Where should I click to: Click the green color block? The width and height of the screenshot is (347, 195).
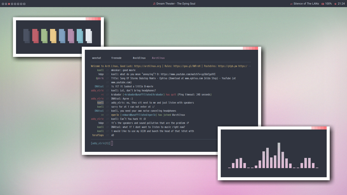click(44, 36)
